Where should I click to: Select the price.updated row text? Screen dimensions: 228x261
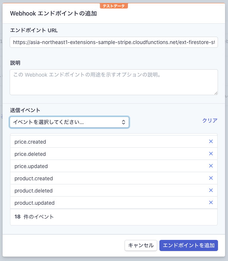(31, 166)
